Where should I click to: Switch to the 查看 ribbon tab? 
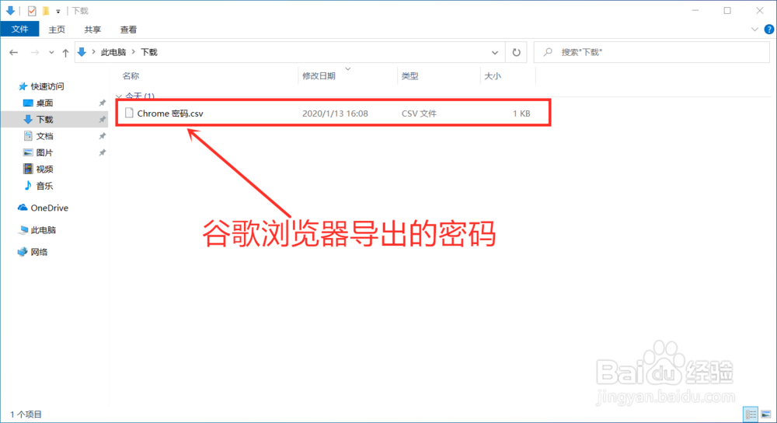128,30
